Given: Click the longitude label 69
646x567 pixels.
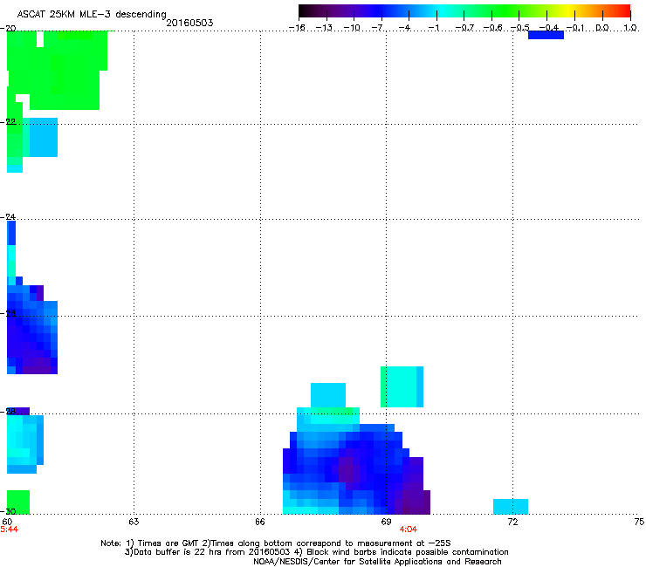Looking at the screenshot, I should pyautogui.click(x=386, y=522).
